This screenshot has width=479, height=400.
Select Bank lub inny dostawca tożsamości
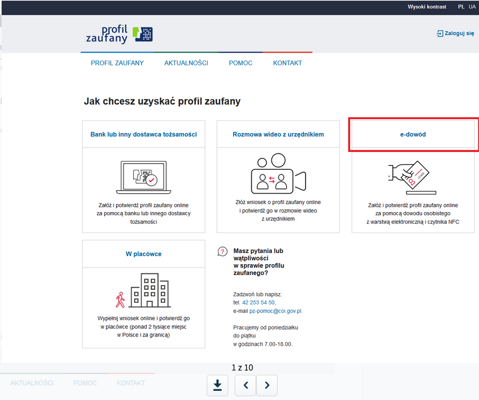pyautogui.click(x=143, y=134)
